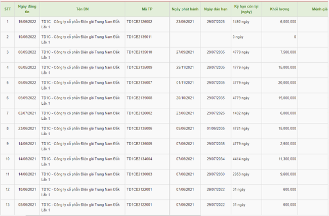Sort by the Ngày đăng tin column header

[x=27, y=9]
